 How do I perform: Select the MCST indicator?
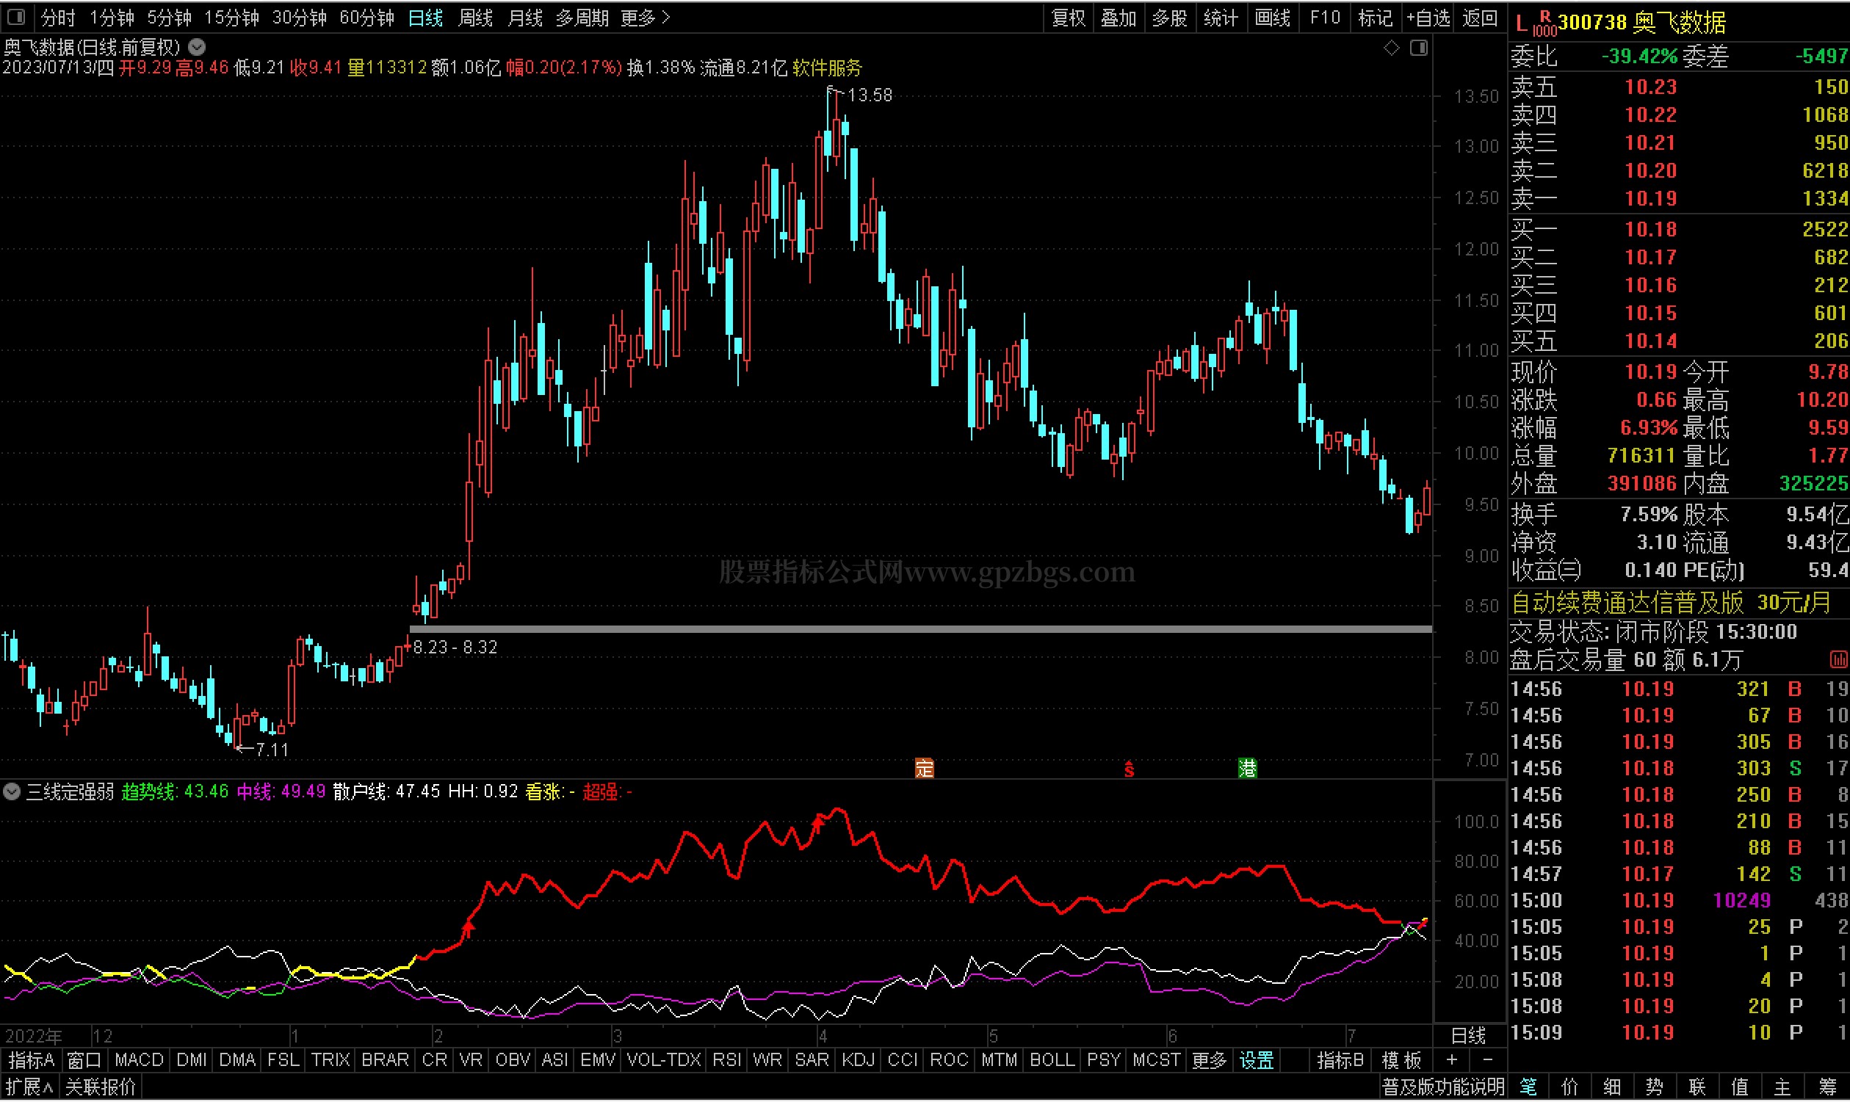click(x=1157, y=1060)
